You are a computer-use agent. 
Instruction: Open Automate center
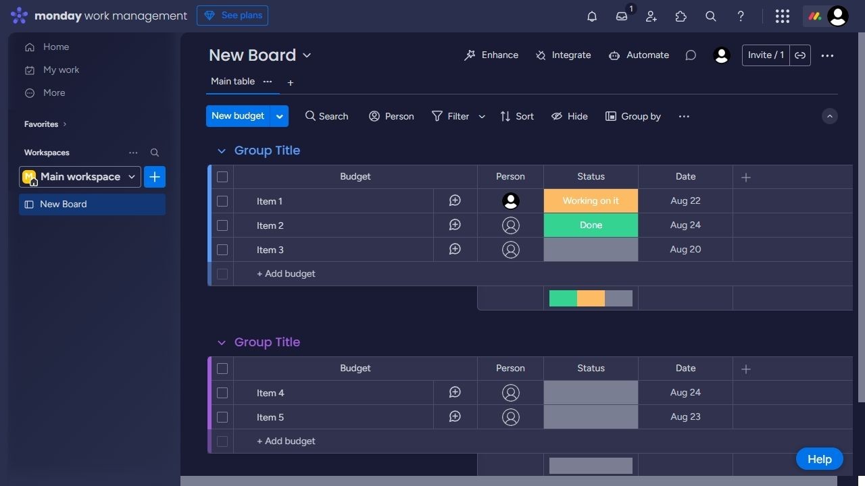pos(639,55)
